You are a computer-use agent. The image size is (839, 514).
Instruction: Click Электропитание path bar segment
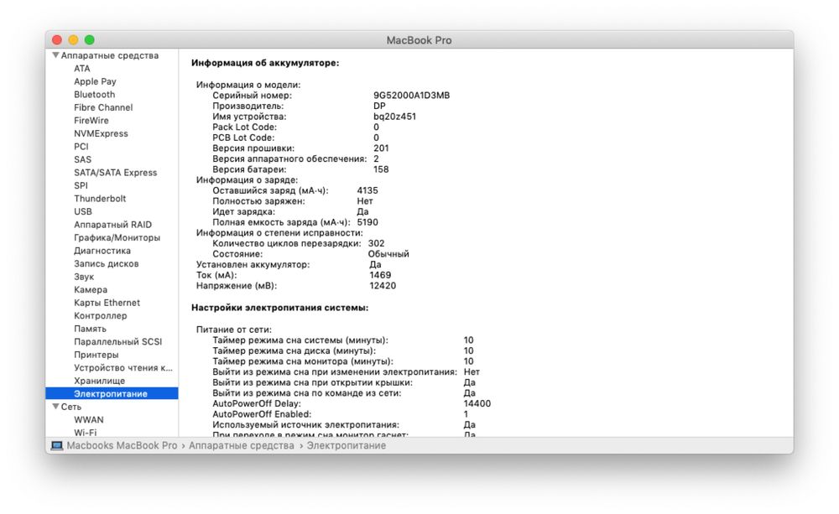pos(346,445)
